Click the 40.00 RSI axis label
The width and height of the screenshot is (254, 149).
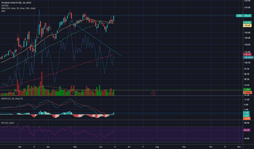247,138
